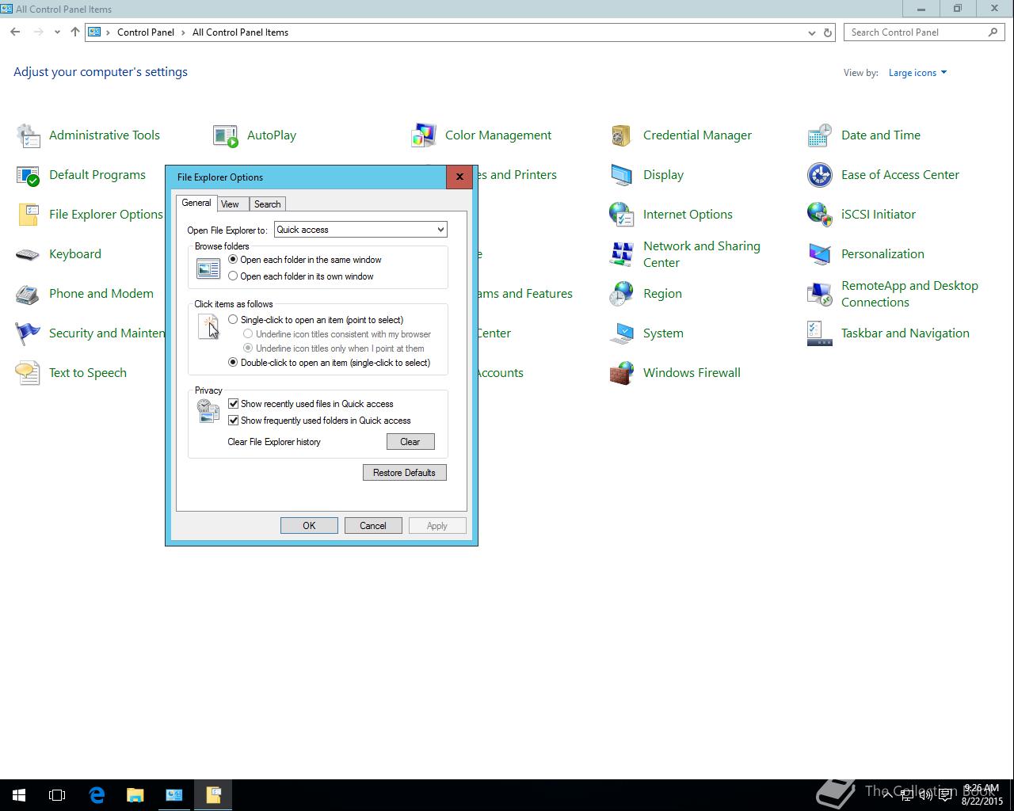Launch Microsoft Edge from the taskbar
This screenshot has height=811, width=1014.
(97, 795)
